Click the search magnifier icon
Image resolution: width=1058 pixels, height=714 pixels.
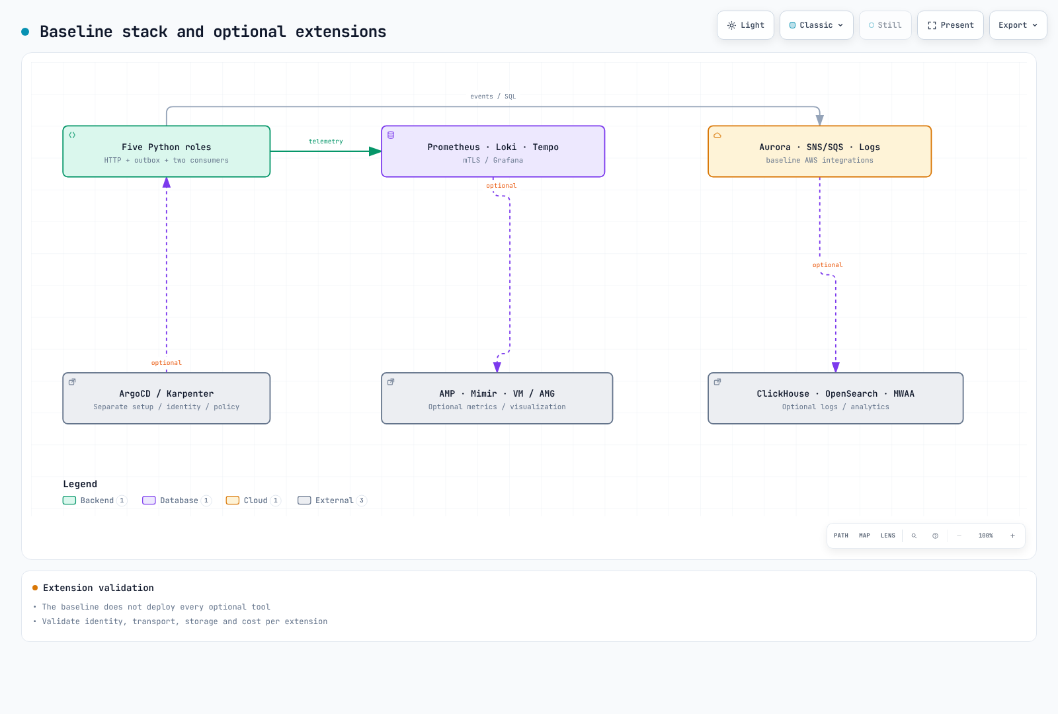click(914, 535)
